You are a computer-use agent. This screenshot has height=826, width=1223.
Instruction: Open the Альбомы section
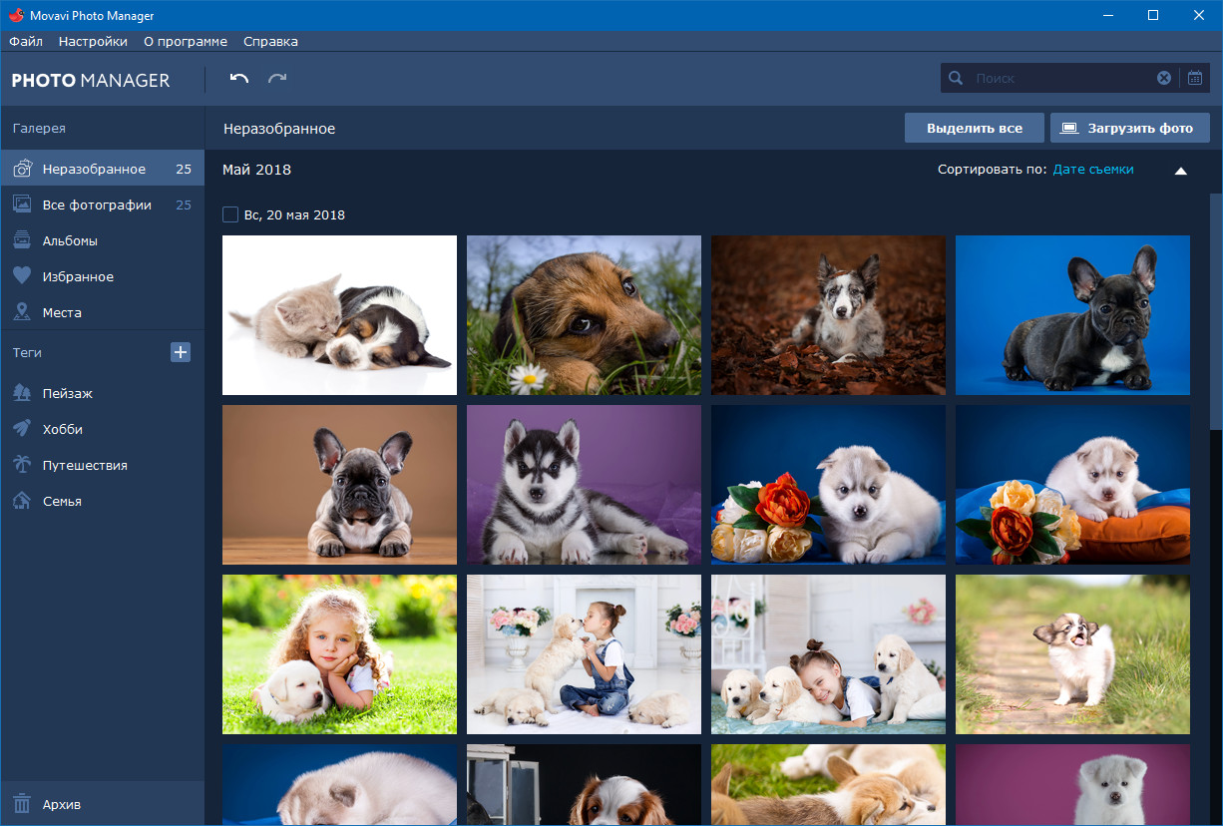102,240
